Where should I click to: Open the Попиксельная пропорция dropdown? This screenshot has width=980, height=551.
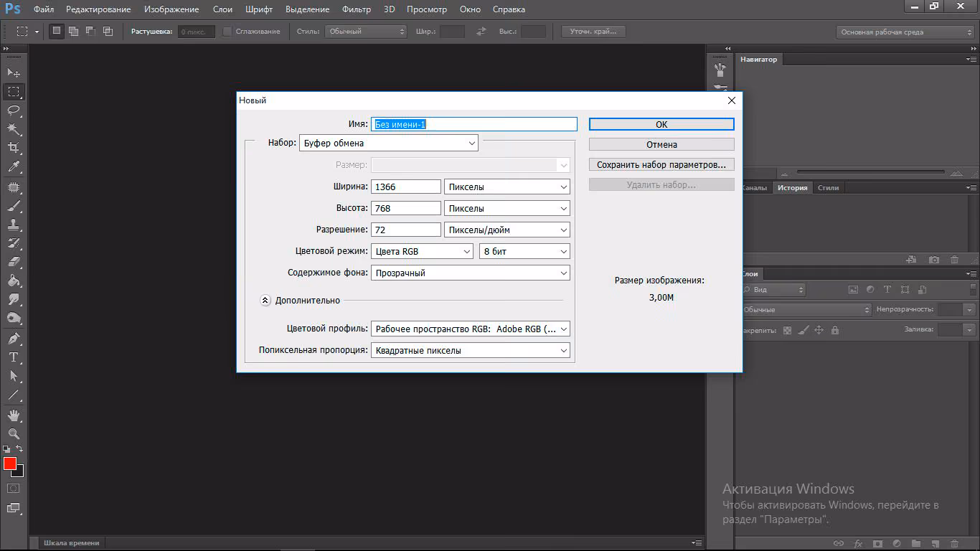point(471,350)
